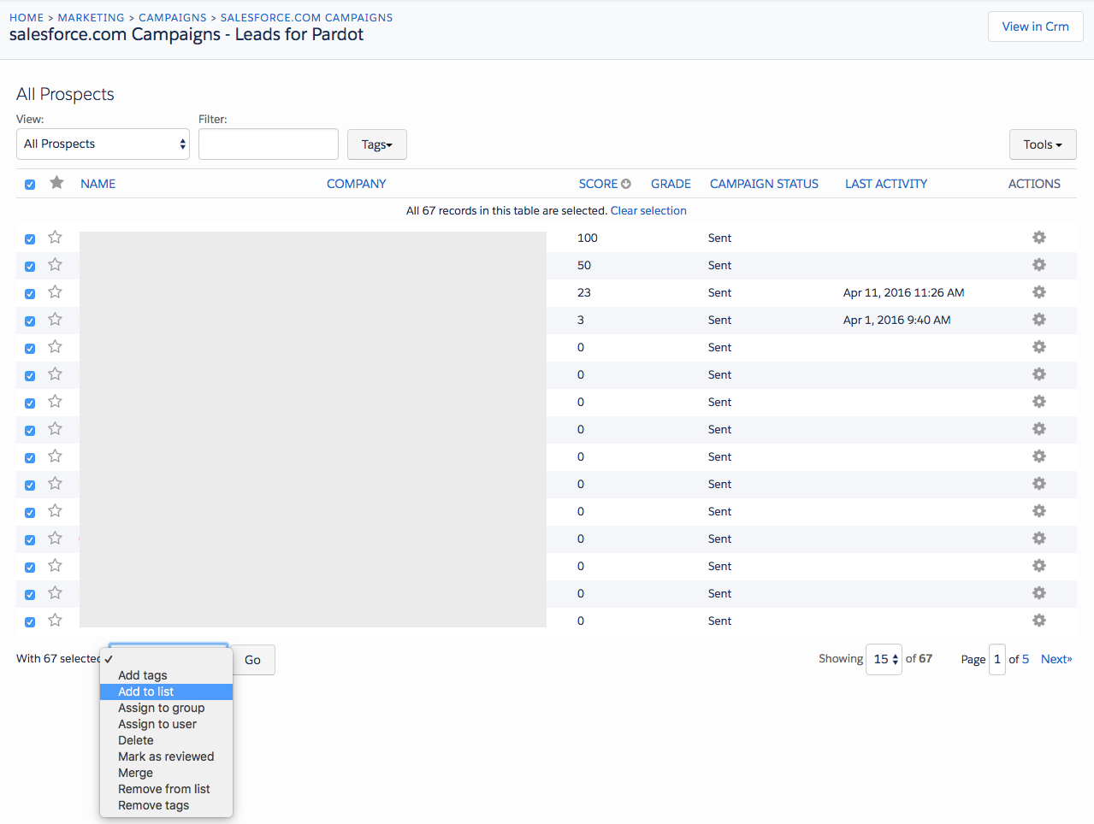Uncheck the score 100 row checkbox

(30, 239)
